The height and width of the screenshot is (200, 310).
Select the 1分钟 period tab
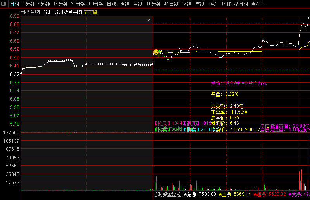pos(29,4)
